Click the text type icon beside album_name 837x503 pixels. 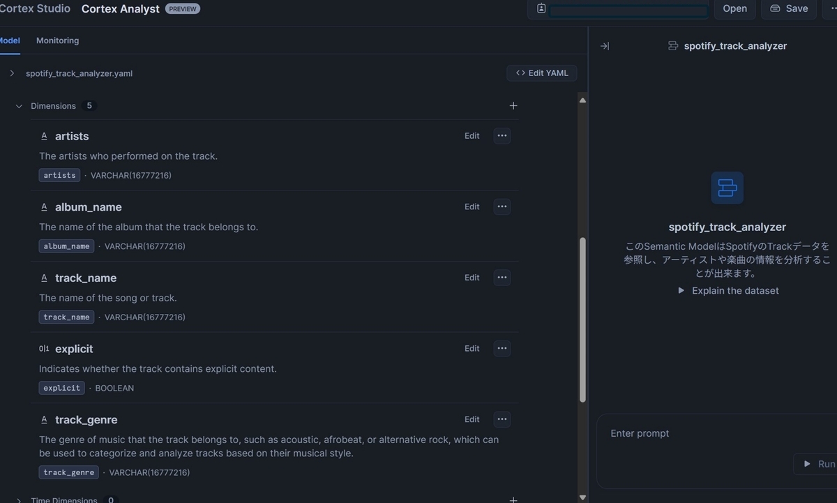coord(44,207)
